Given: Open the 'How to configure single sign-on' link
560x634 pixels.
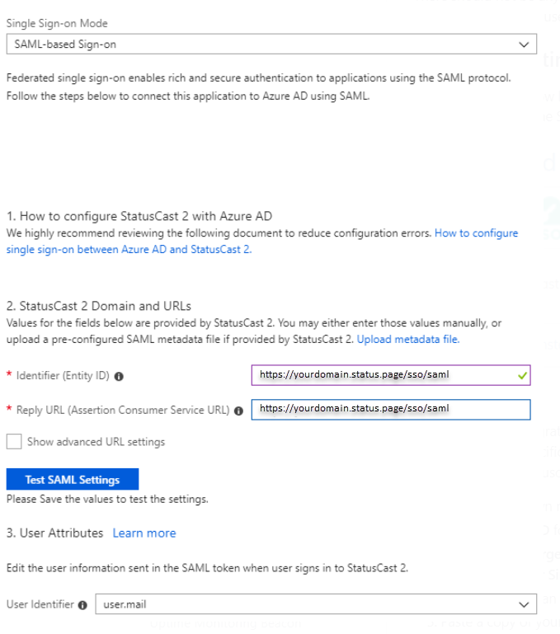Looking at the screenshot, I should 261,242.
